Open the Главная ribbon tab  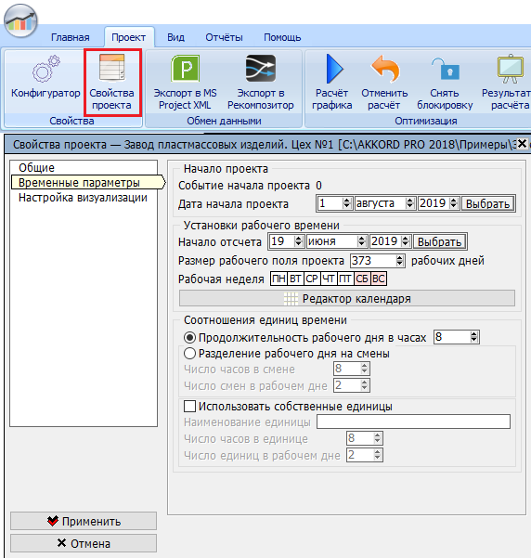point(71,37)
